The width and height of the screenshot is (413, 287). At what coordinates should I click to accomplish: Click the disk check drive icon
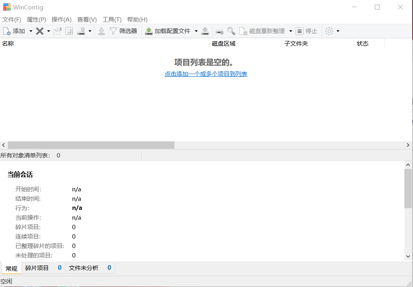point(220,31)
